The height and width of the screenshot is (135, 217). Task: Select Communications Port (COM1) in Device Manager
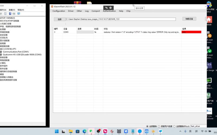tap(16, 52)
